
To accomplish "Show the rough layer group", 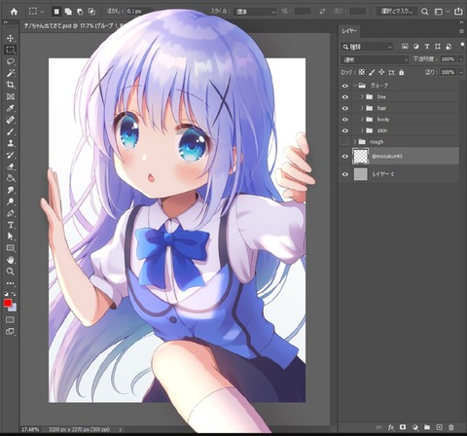I will click(x=345, y=142).
